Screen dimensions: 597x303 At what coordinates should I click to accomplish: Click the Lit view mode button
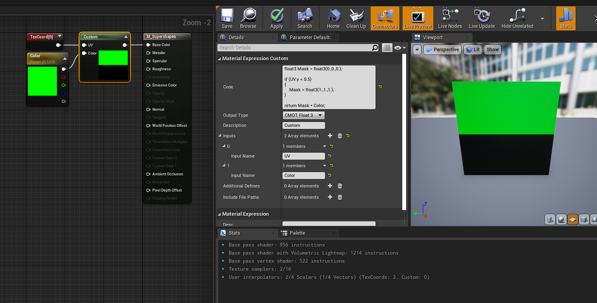pos(473,49)
